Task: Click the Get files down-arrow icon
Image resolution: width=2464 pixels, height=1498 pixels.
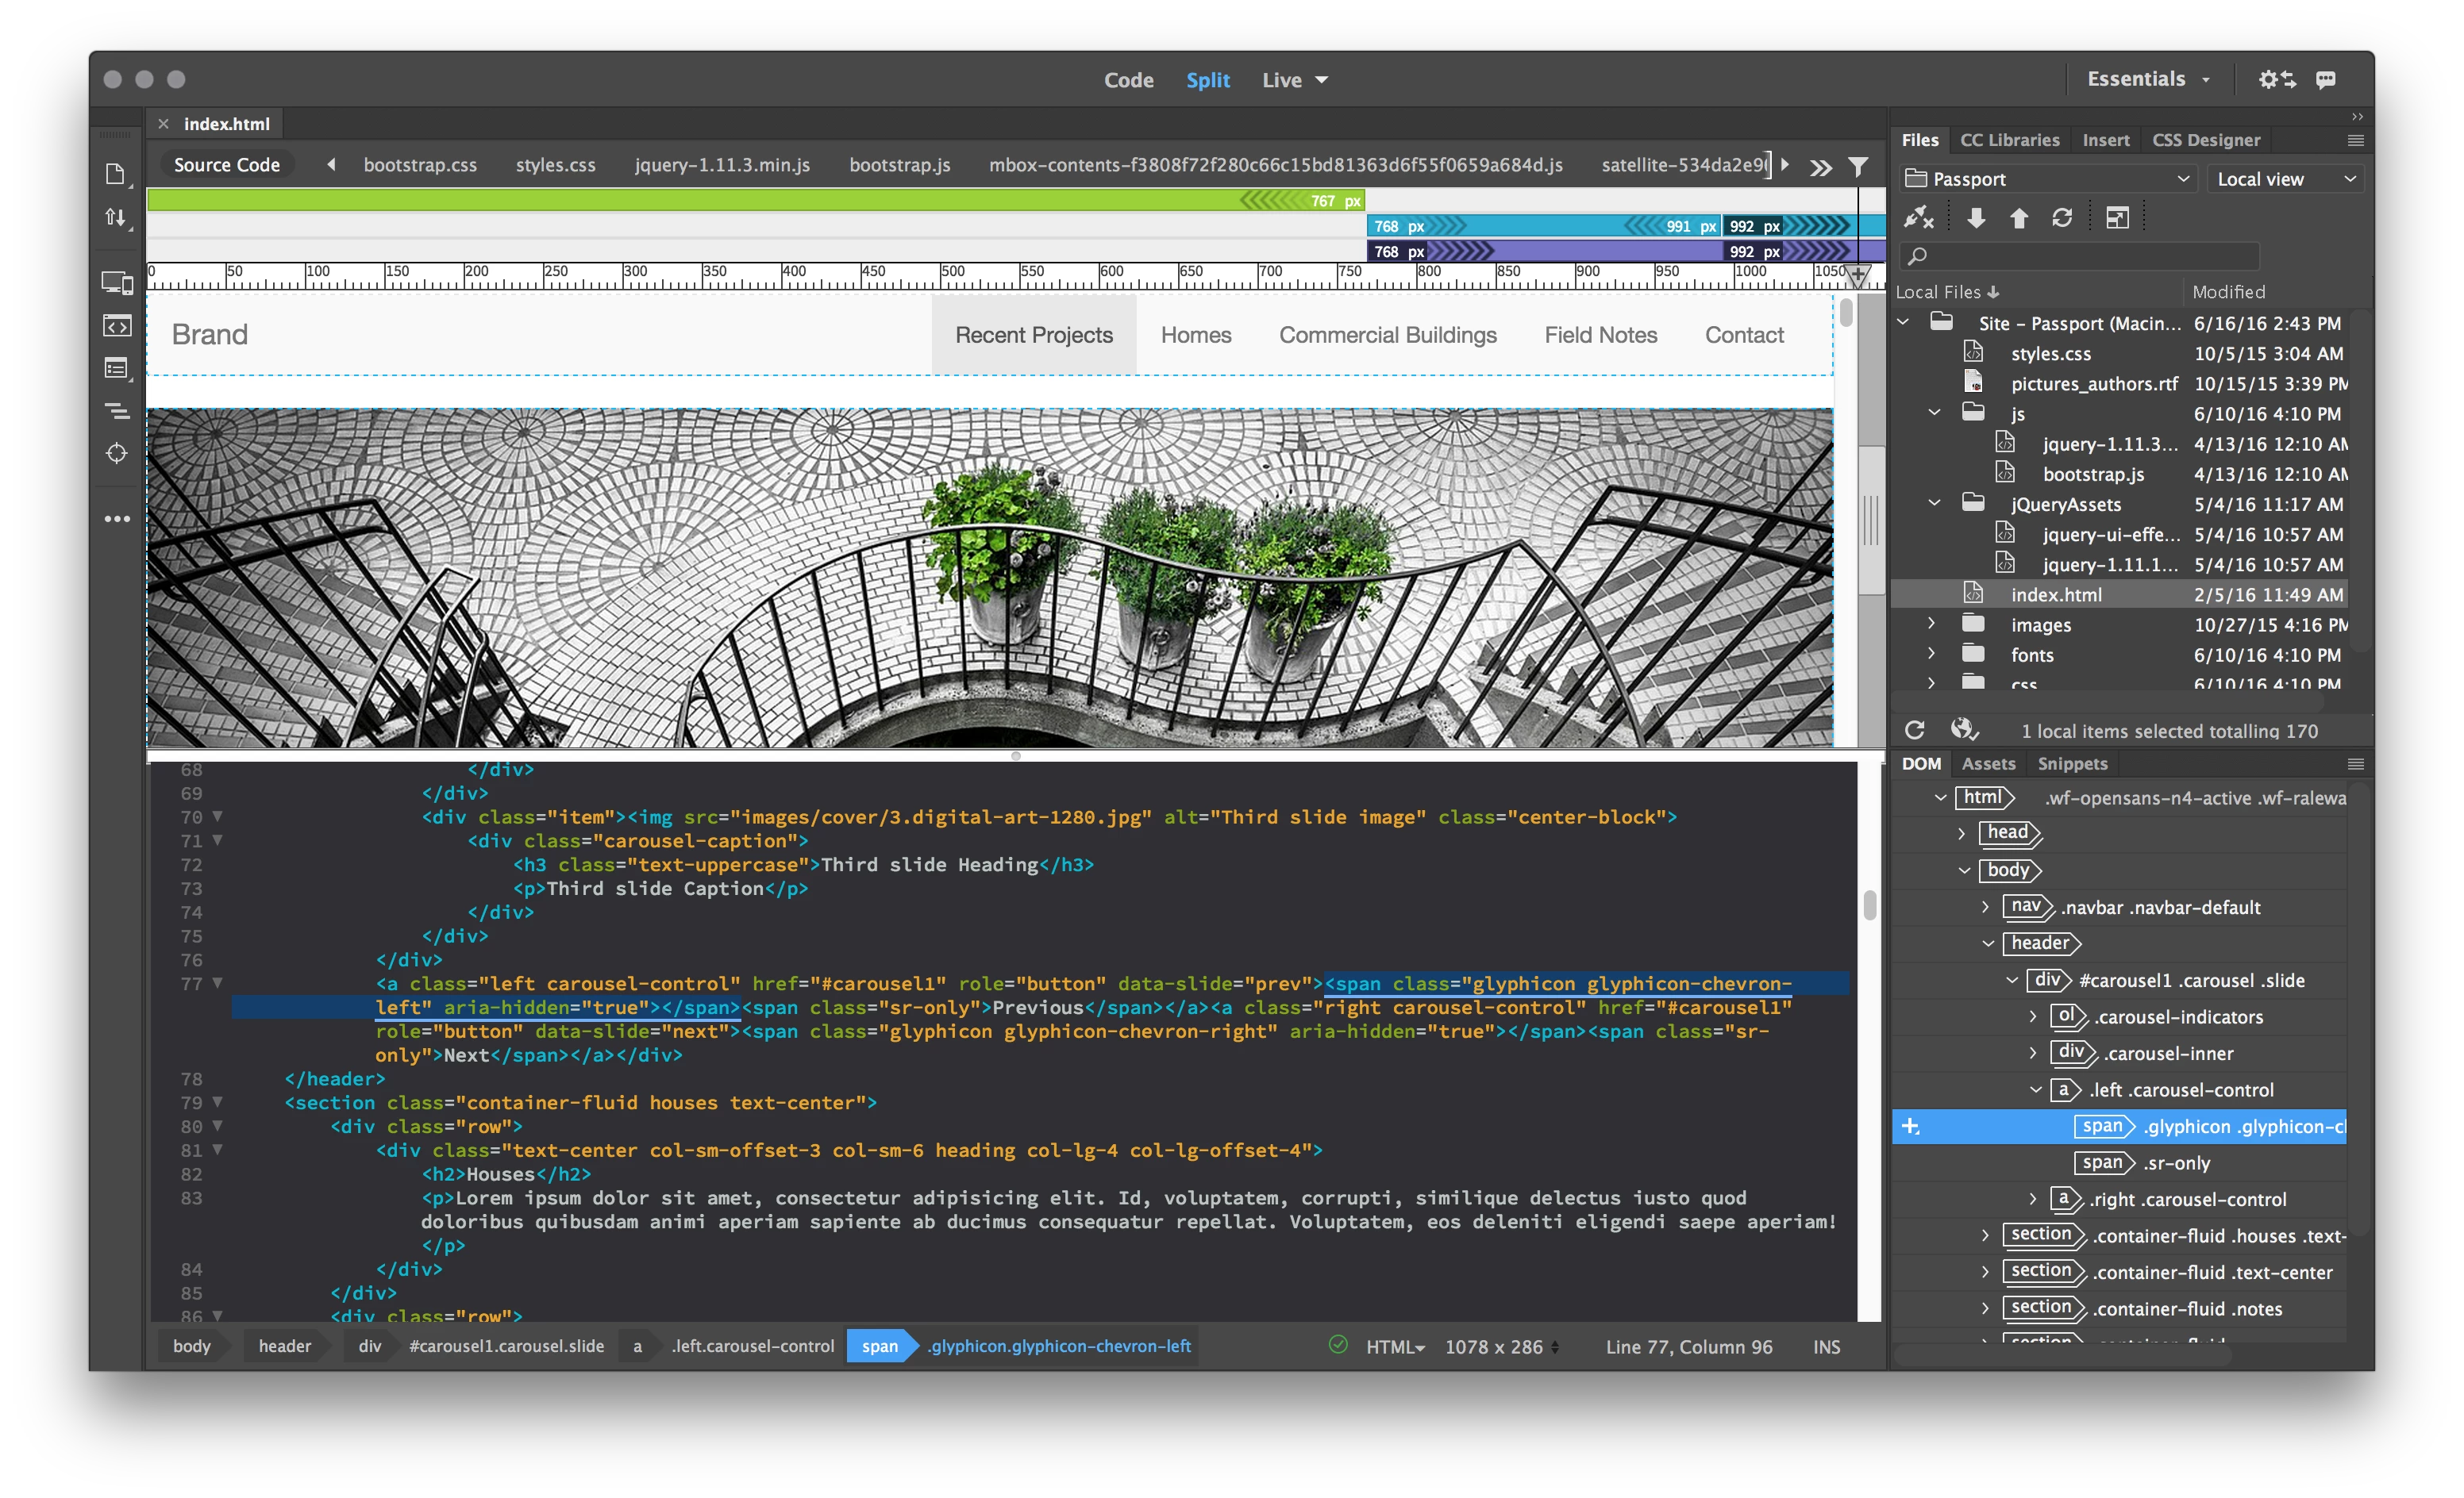Action: click(x=1976, y=218)
